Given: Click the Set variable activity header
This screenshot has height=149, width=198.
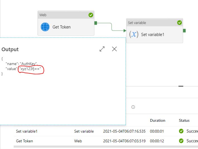Looking at the screenshot, I should pyautogui.click(x=155, y=23).
